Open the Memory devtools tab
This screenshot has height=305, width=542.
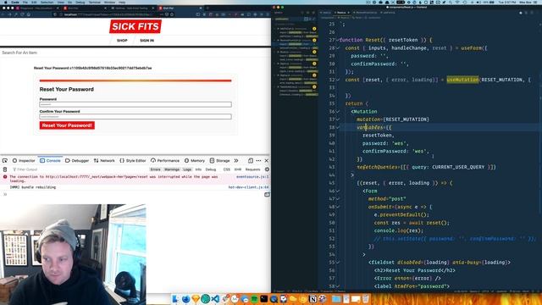195,161
